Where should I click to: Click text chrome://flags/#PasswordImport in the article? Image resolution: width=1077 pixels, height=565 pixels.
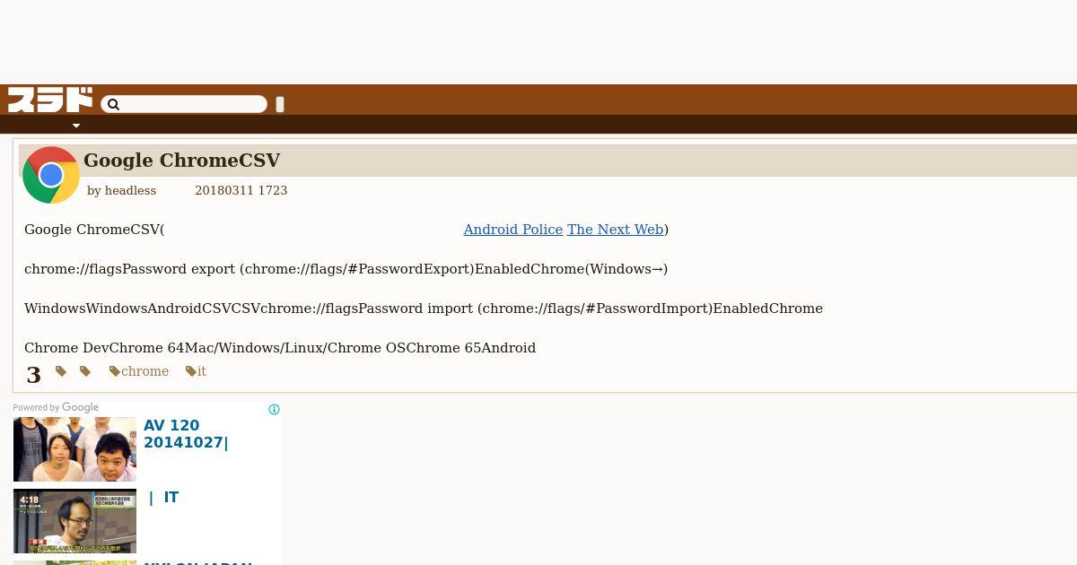[595, 309]
